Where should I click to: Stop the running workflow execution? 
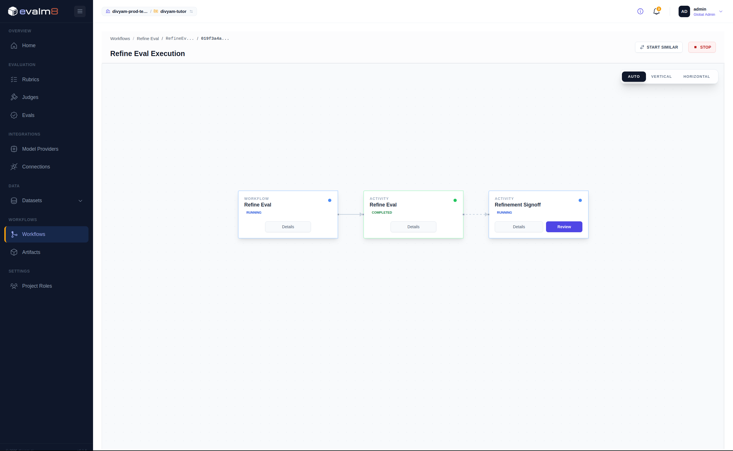[702, 47]
